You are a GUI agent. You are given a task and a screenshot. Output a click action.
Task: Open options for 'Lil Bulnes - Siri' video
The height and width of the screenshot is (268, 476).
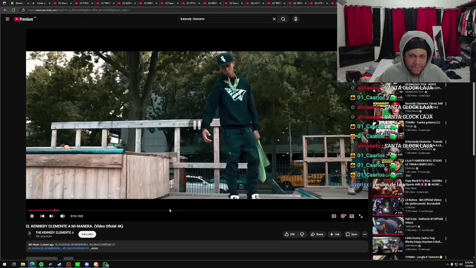[446, 200]
